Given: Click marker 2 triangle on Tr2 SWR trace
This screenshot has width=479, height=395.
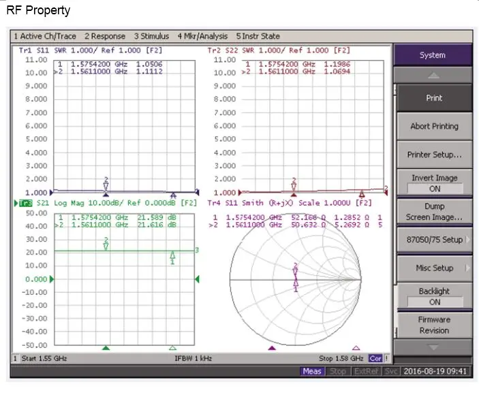Looking at the screenshot, I should 294,186.
